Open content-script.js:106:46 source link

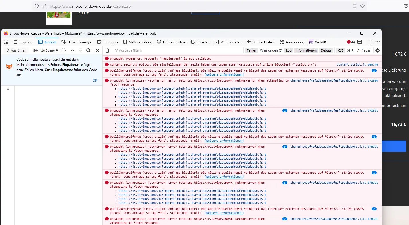click(x=357, y=65)
